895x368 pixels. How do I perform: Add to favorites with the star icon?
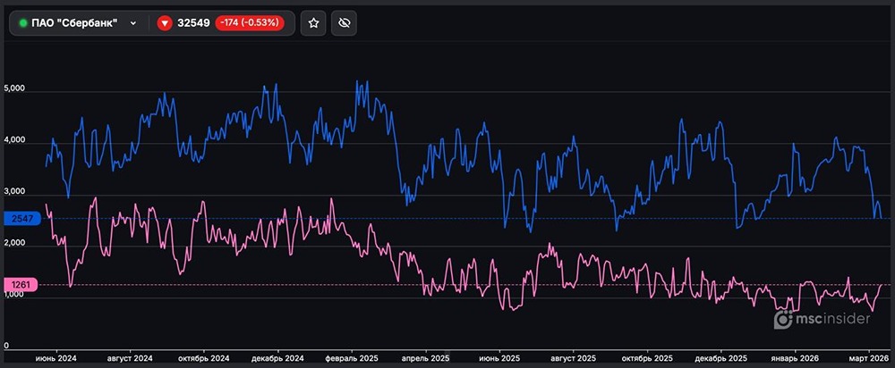coord(313,23)
